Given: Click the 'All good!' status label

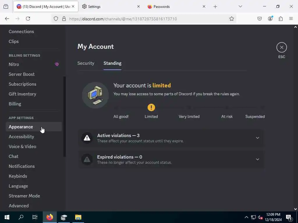Looking at the screenshot, I should pyautogui.click(x=121, y=116).
